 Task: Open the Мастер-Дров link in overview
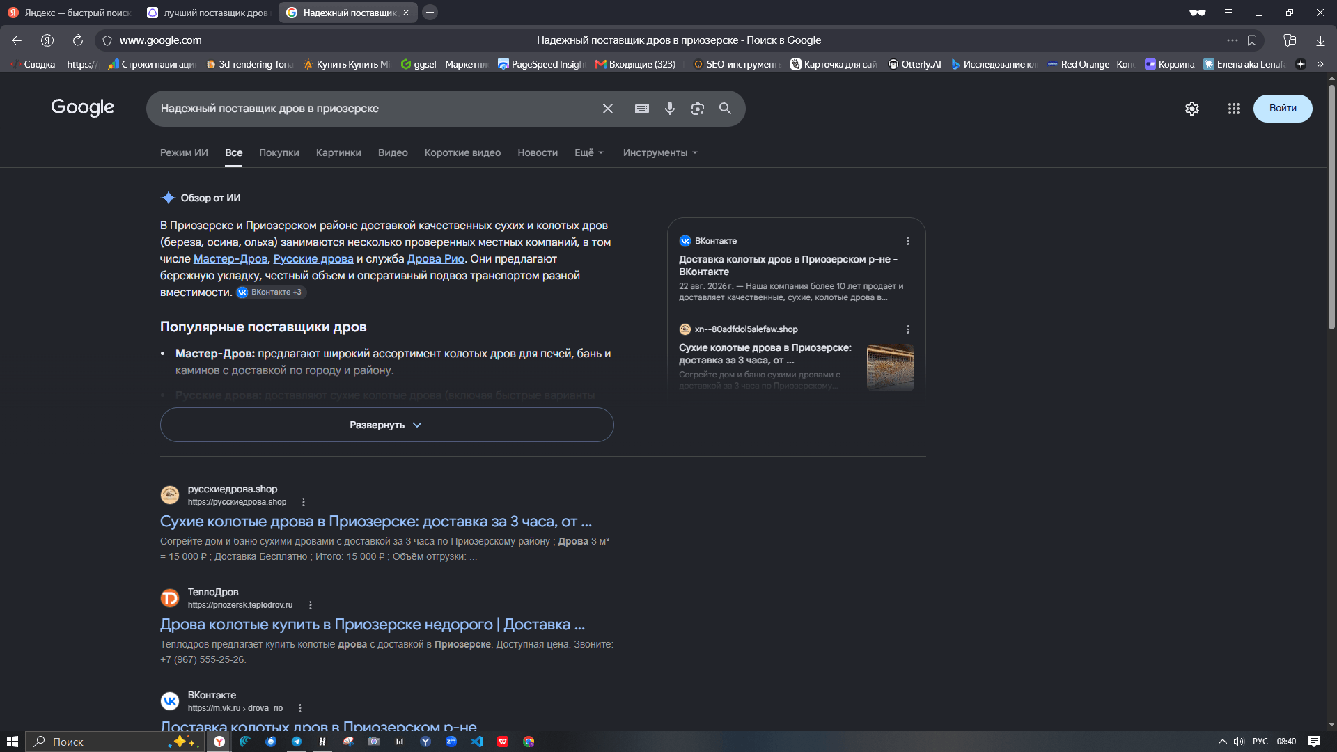230,259
